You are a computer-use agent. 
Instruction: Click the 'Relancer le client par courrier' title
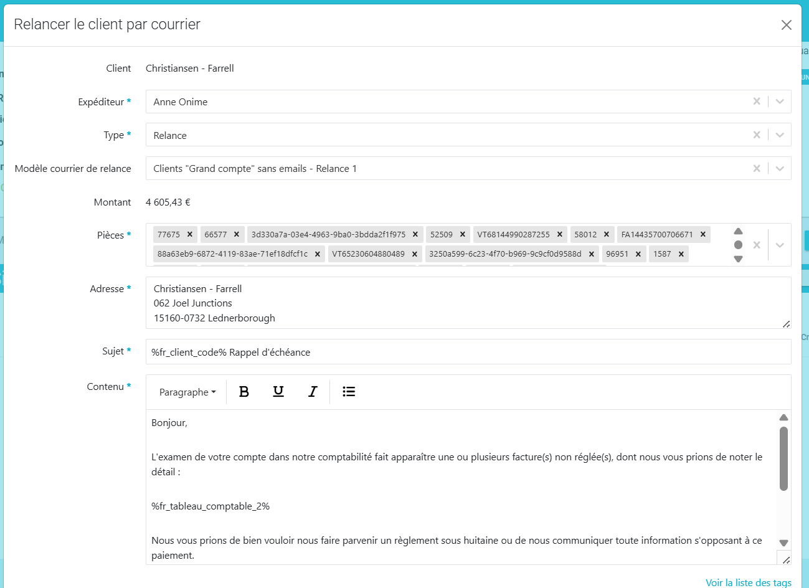tap(107, 24)
